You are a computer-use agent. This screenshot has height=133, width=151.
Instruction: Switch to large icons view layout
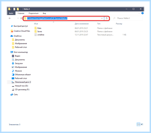coord(142,124)
